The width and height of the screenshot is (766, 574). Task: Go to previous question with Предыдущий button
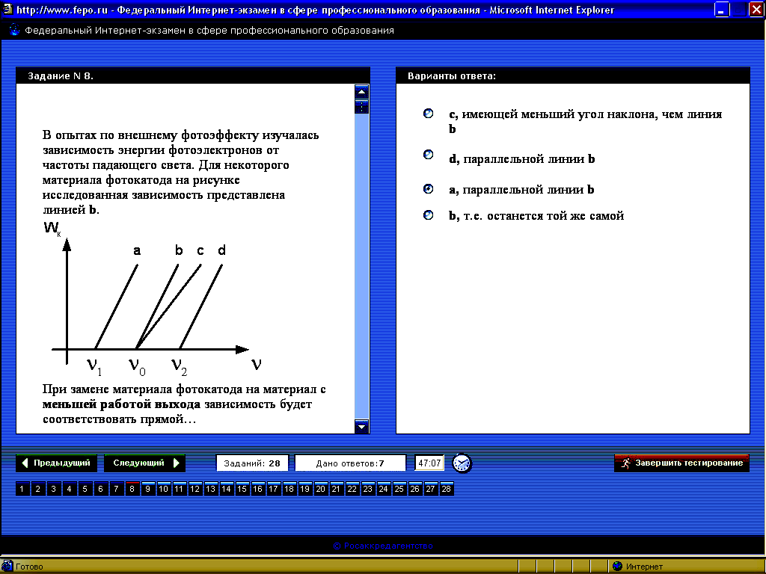coord(56,463)
